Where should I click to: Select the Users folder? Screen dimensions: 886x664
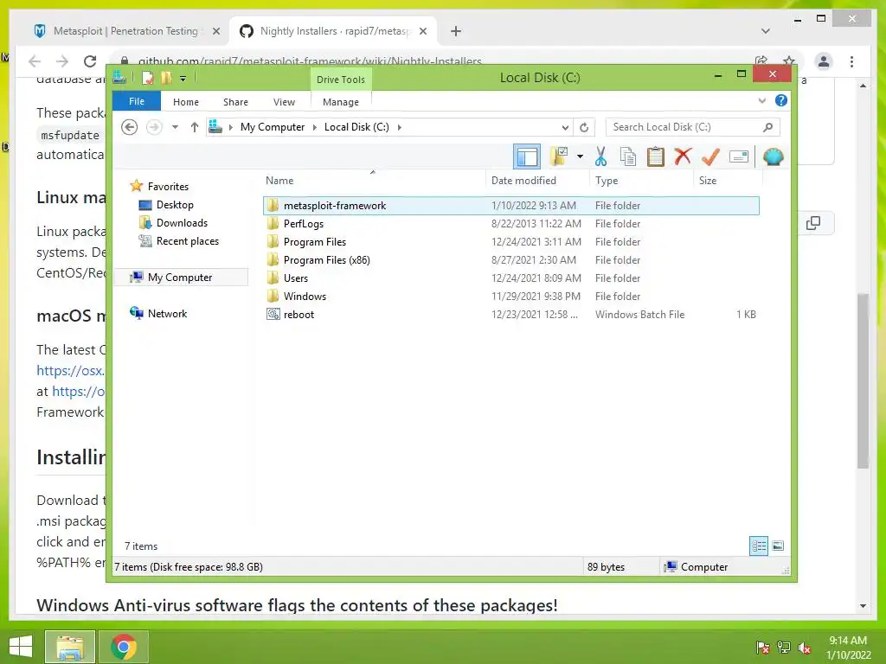coord(510,278)
